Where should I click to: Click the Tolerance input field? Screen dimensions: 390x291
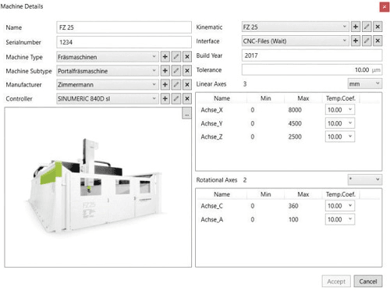click(312, 69)
